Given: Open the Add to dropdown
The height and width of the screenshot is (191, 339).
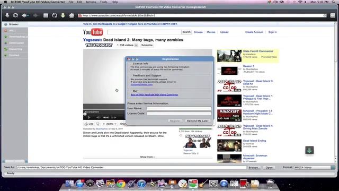Looking at the screenshot, I should tap(110, 124).
